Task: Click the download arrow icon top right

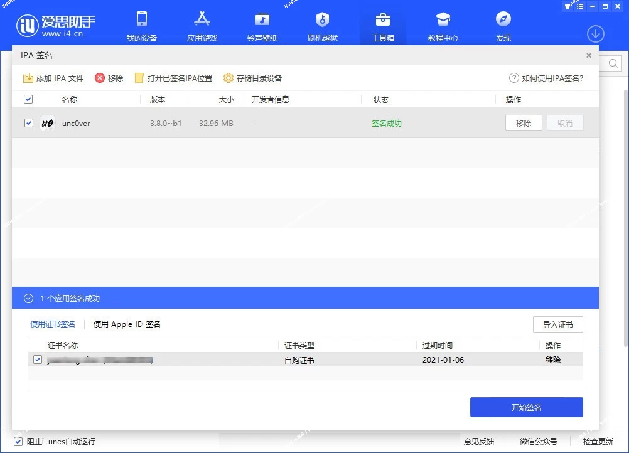Action: 595,34
